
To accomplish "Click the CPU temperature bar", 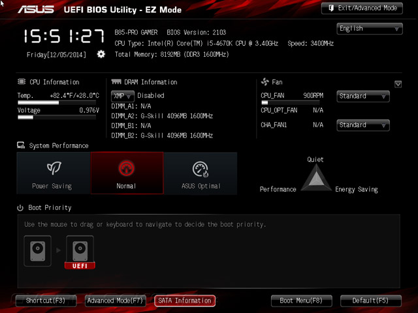I will click(x=57, y=103).
